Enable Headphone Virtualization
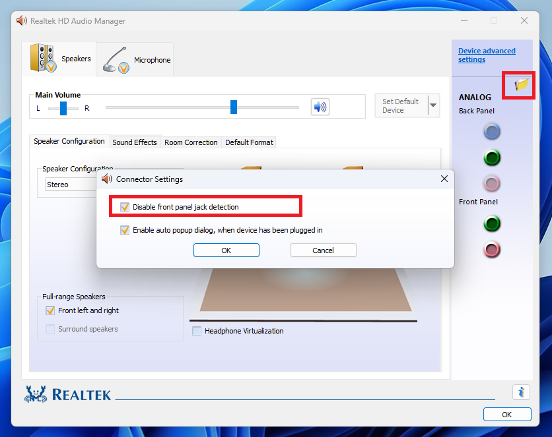Viewport: 552px width, 437px height. click(197, 331)
